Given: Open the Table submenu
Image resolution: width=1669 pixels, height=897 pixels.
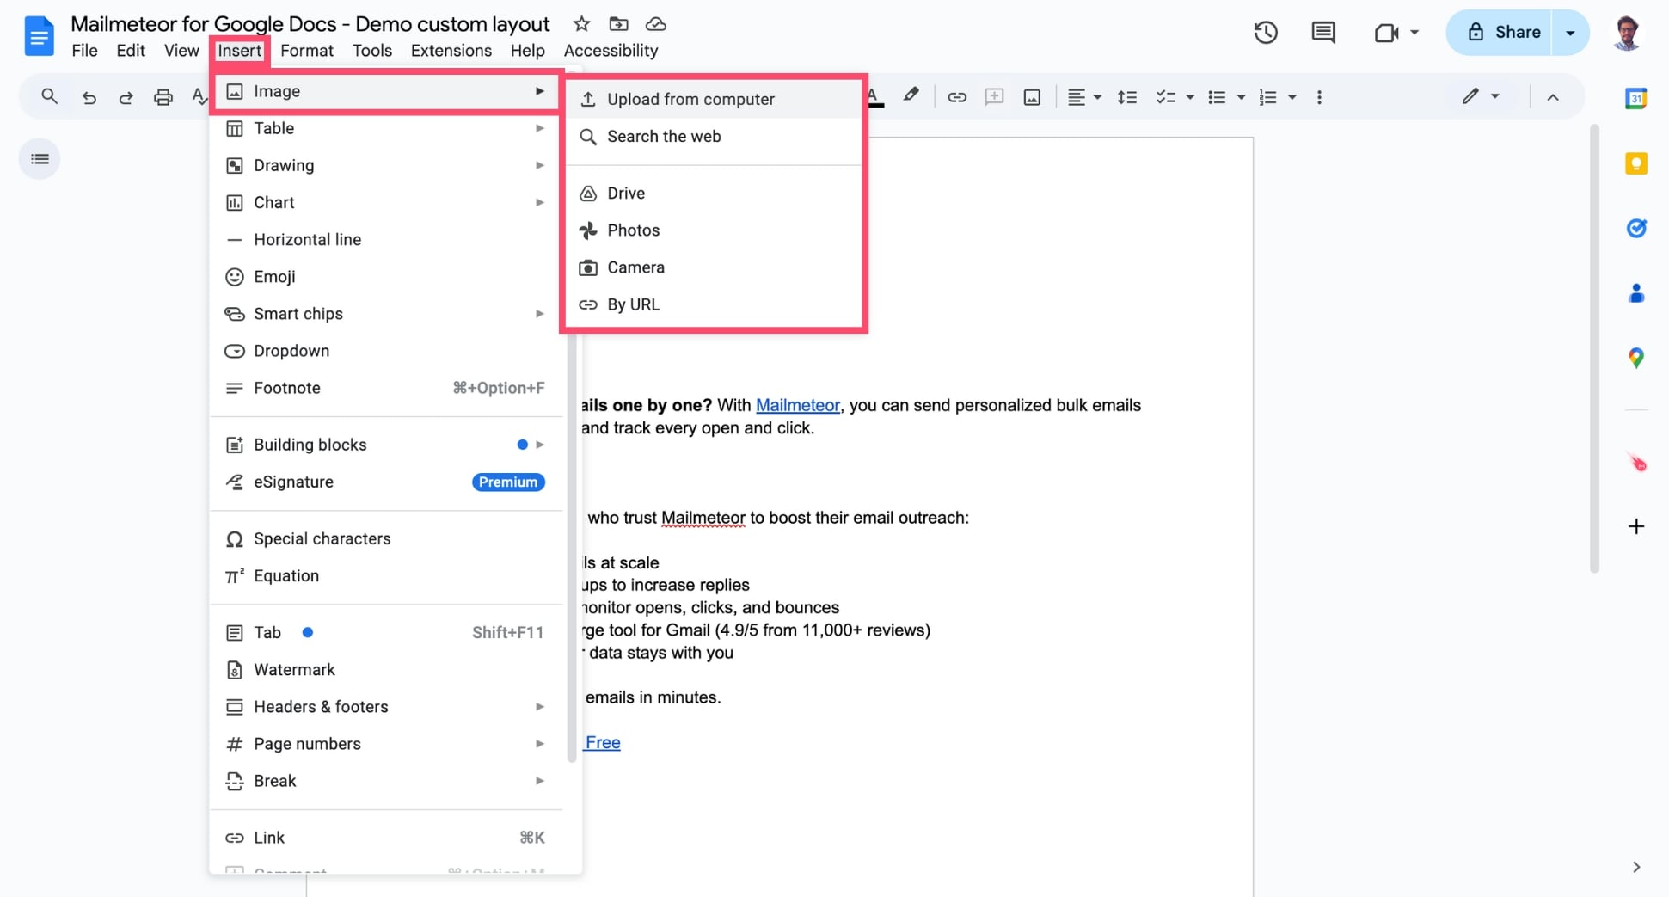Looking at the screenshot, I should pos(385,128).
